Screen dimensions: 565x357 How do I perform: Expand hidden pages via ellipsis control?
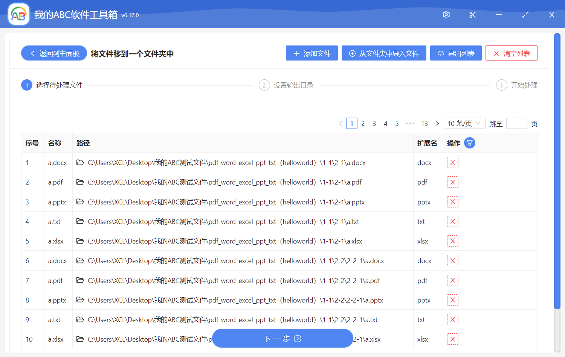pyautogui.click(x=410, y=123)
